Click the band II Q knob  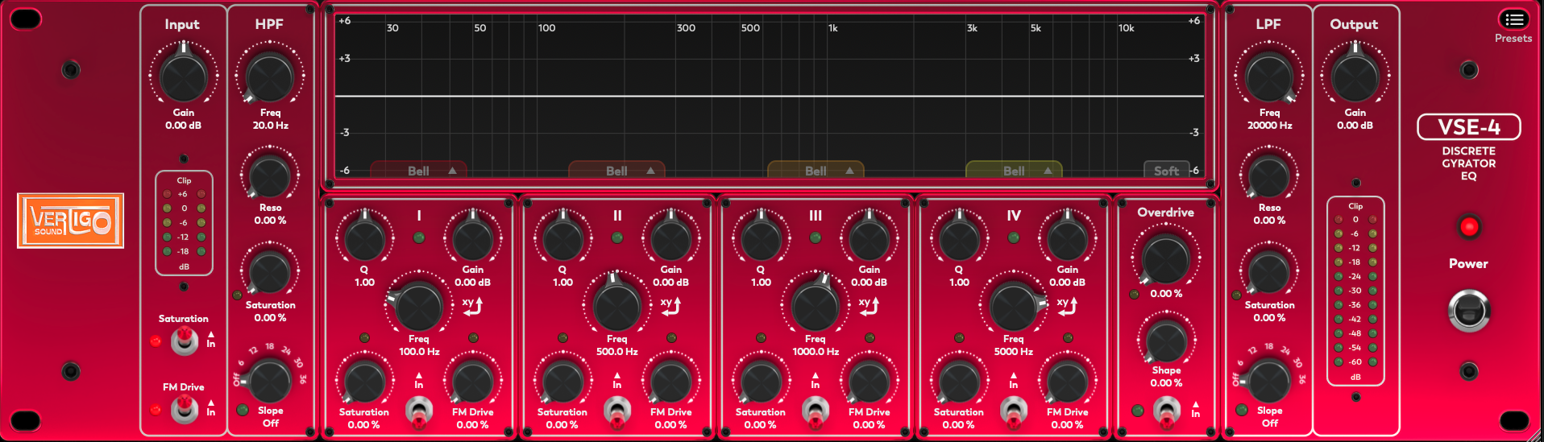tap(562, 238)
